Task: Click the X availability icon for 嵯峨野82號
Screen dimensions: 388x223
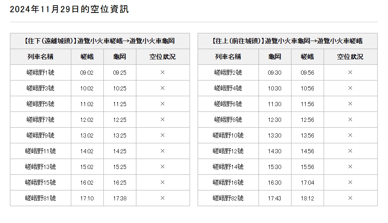Action: pyautogui.click(x=350, y=198)
